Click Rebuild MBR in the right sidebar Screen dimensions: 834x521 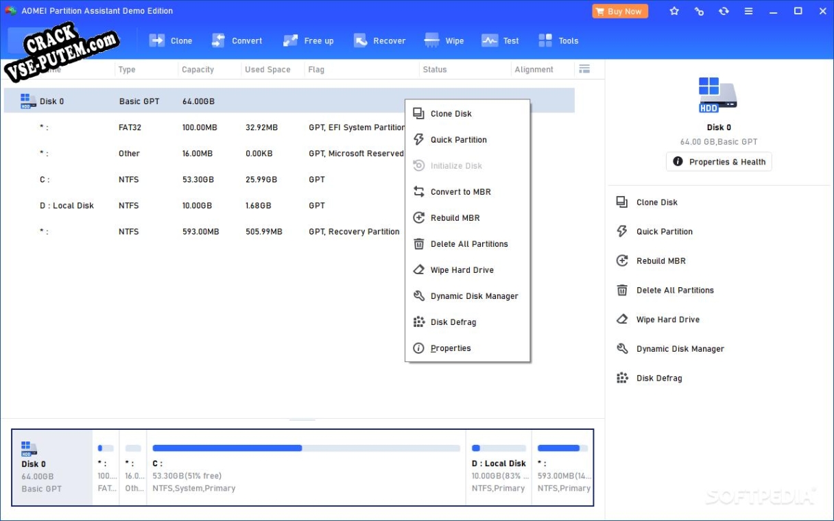coord(651,261)
